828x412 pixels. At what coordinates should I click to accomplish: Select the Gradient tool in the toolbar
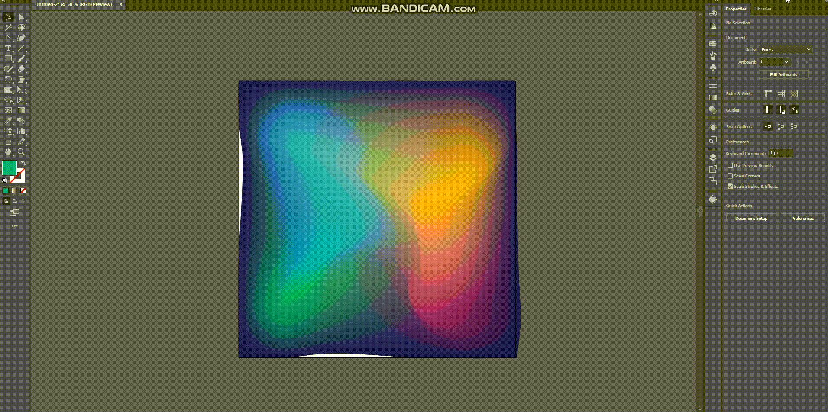(x=21, y=111)
